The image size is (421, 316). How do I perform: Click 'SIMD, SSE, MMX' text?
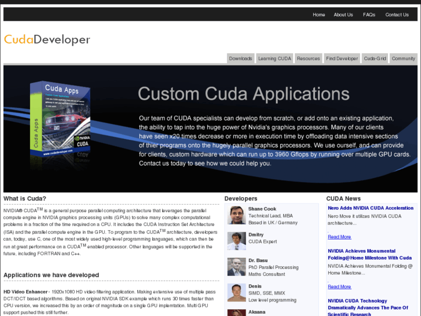[x=266, y=293]
